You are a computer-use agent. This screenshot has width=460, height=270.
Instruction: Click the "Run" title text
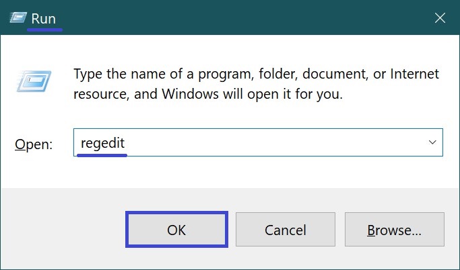coord(43,19)
